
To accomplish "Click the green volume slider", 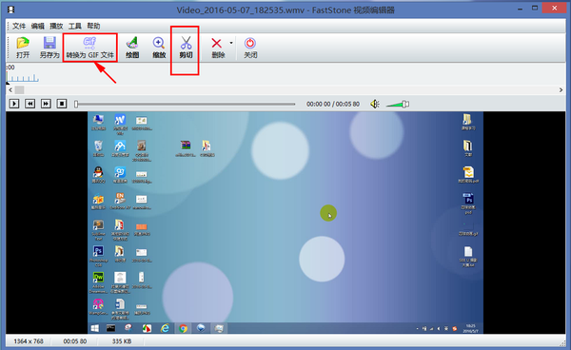I will pos(397,105).
